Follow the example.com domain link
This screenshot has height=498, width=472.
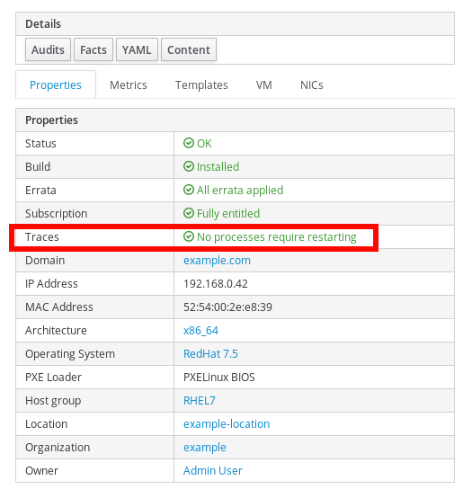[x=217, y=260]
